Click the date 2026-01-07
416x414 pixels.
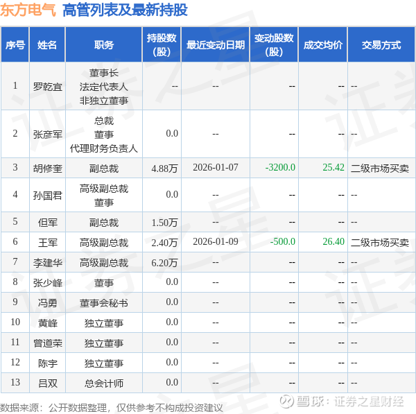click(x=216, y=167)
